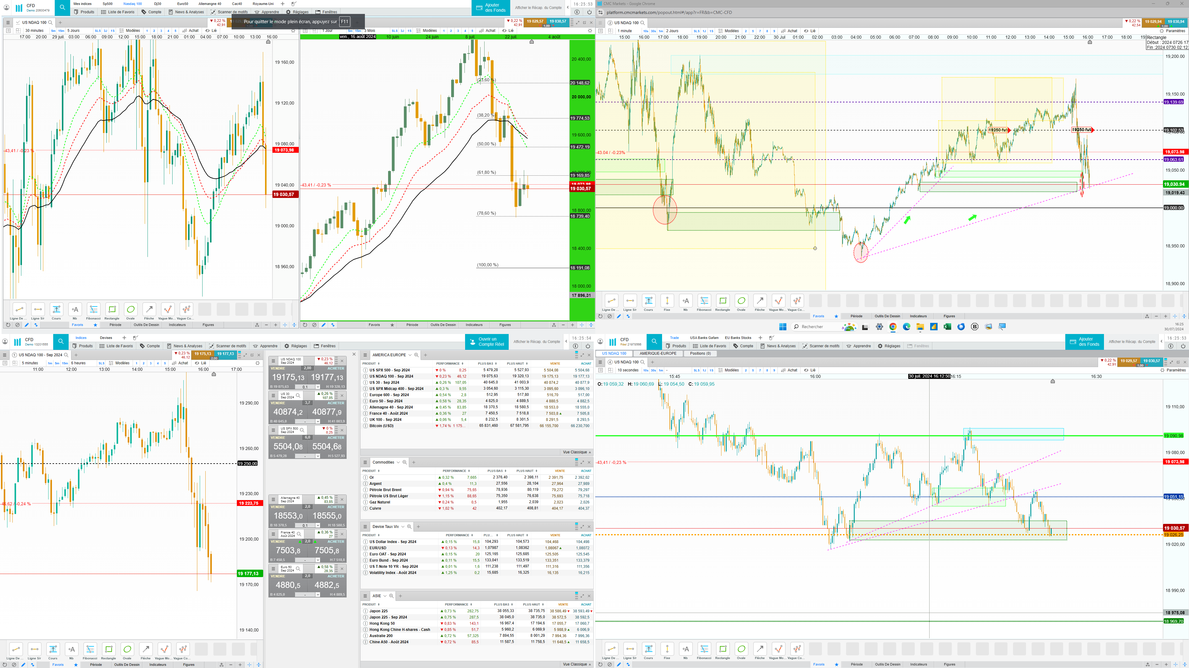Open the Windows Start menu
This screenshot has width=1189, height=668.
[783, 327]
